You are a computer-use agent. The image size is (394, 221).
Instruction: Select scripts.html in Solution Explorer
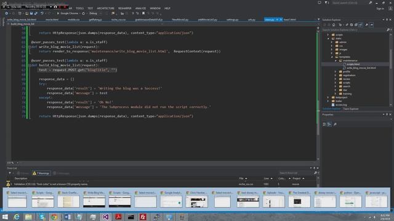pyautogui.click(x=353, y=64)
